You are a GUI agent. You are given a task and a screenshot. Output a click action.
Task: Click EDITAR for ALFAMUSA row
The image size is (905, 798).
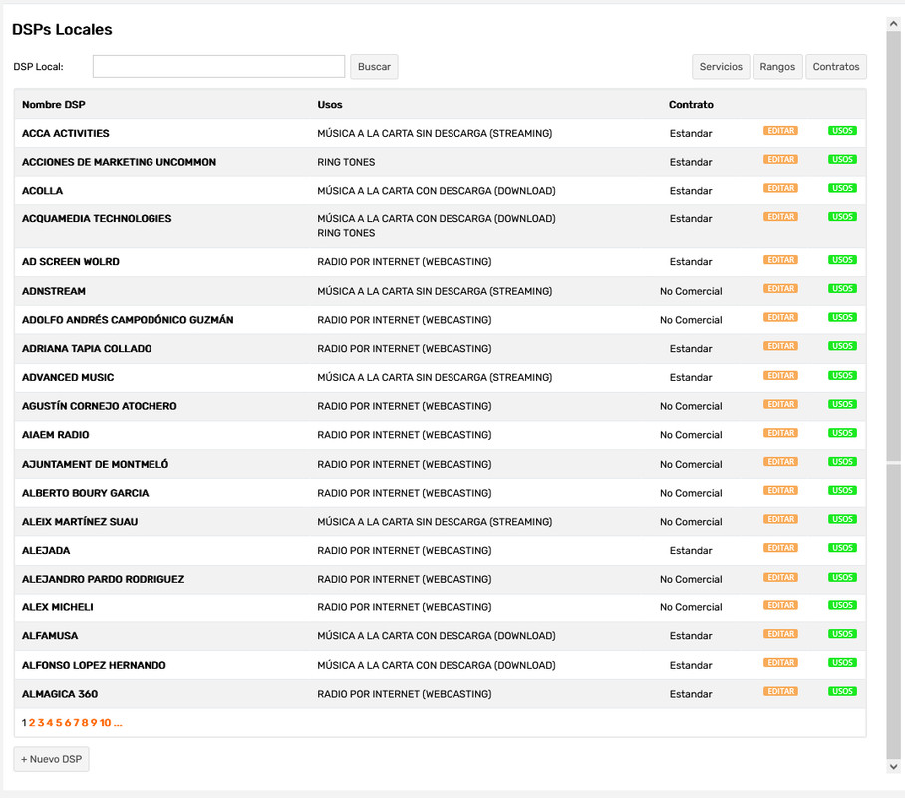tap(780, 634)
